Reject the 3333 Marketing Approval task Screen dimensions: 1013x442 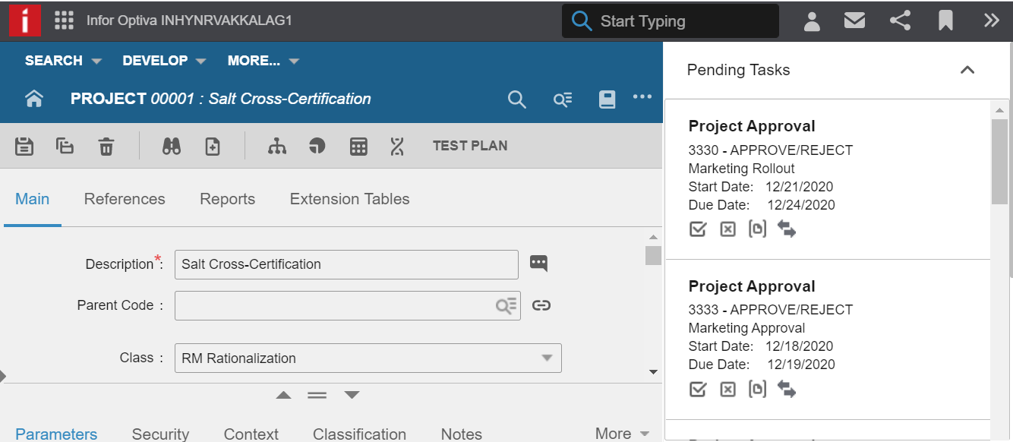(x=727, y=389)
